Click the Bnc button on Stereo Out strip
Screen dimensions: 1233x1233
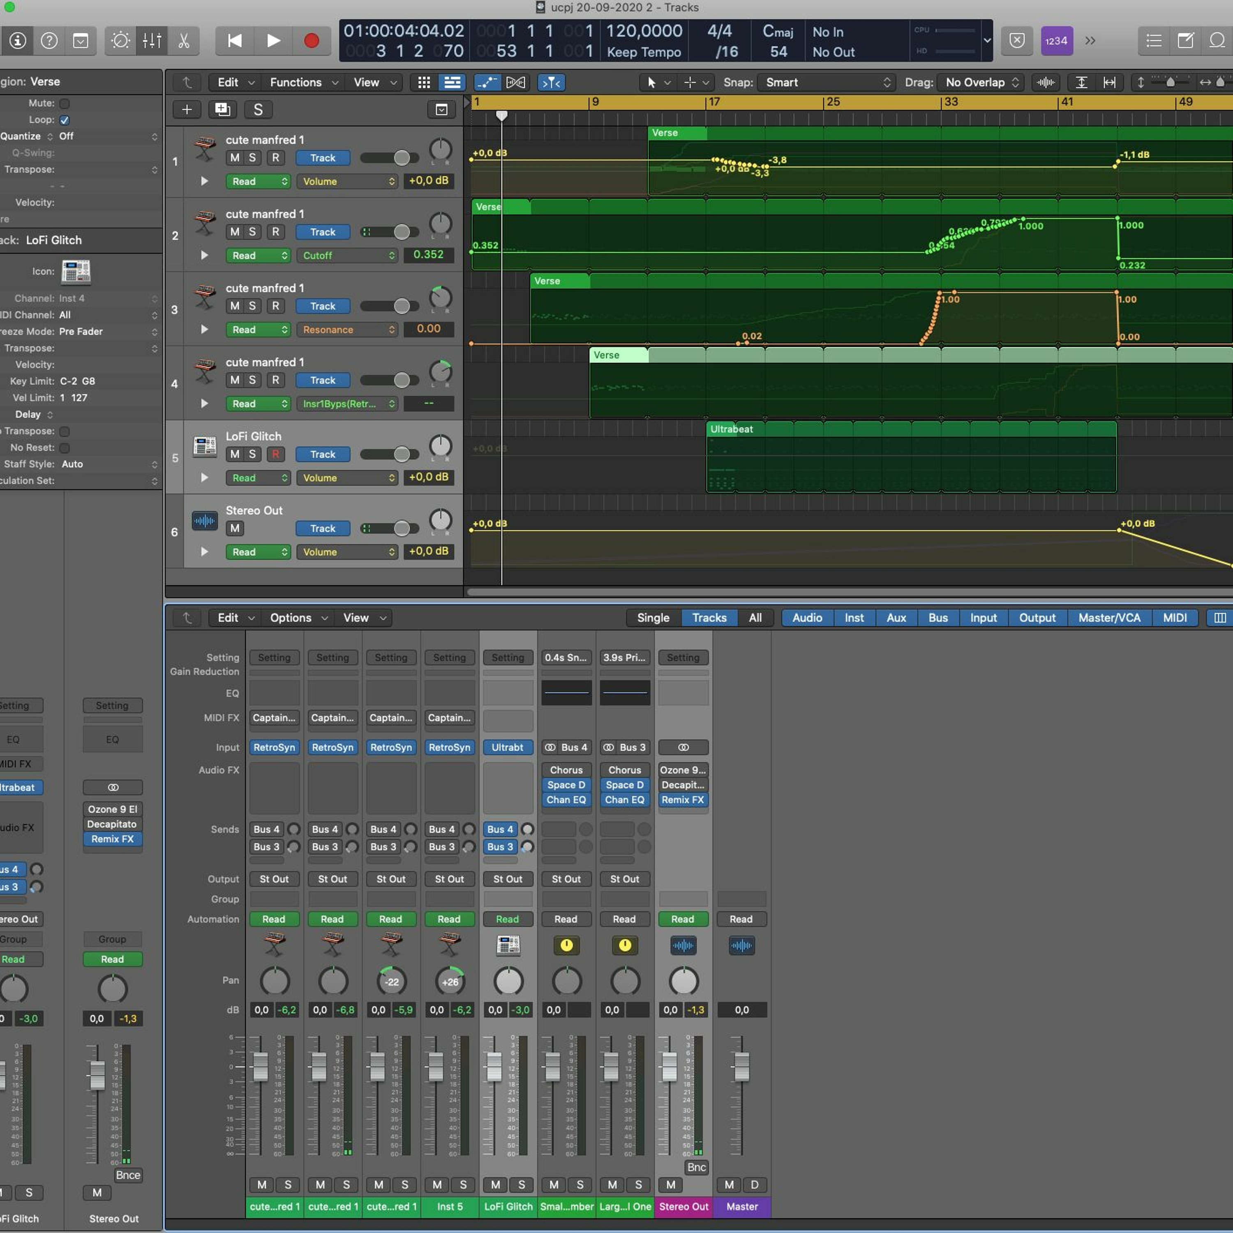tap(696, 1167)
